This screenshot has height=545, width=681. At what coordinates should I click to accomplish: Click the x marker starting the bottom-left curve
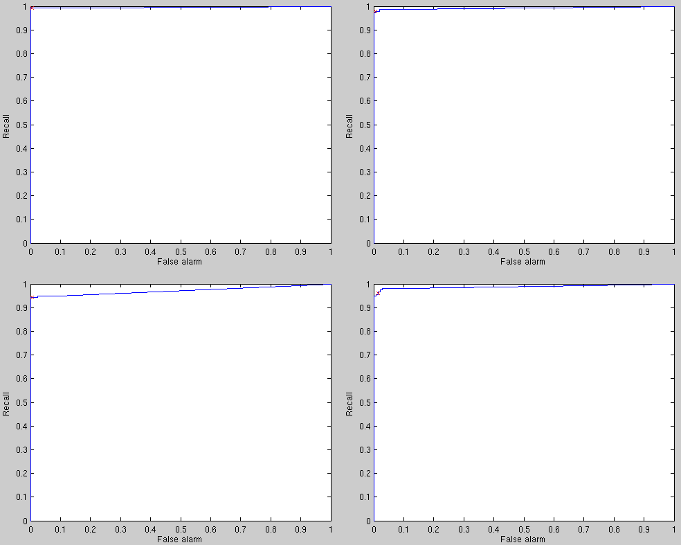click(x=32, y=297)
